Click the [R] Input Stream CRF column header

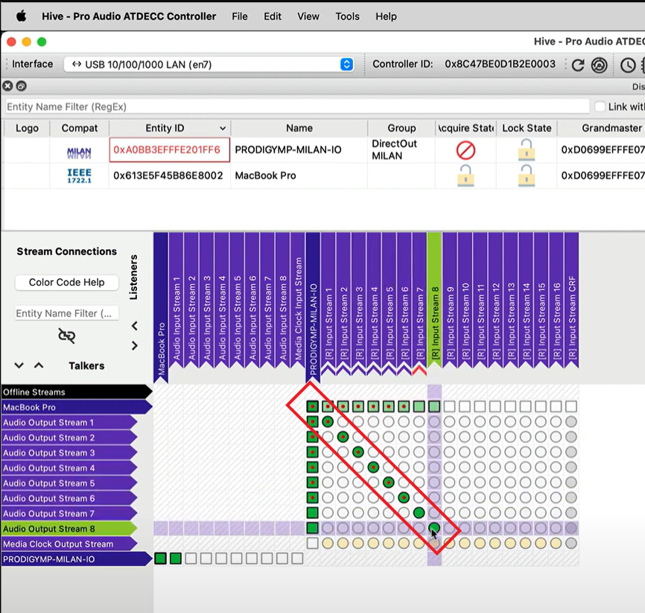(x=571, y=301)
